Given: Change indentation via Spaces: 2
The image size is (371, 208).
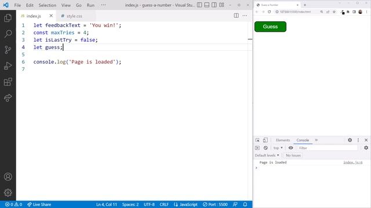Looking at the screenshot, I should point(130,205).
